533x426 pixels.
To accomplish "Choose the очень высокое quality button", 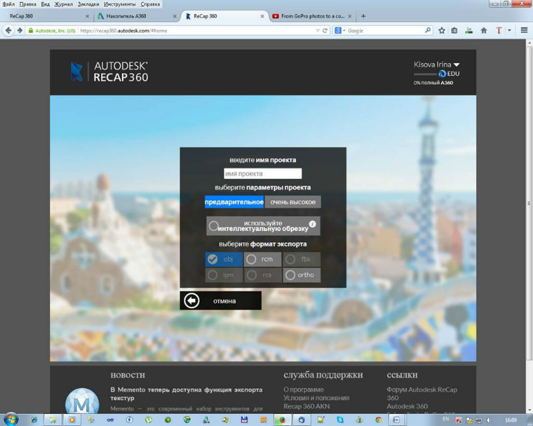I will coord(292,202).
